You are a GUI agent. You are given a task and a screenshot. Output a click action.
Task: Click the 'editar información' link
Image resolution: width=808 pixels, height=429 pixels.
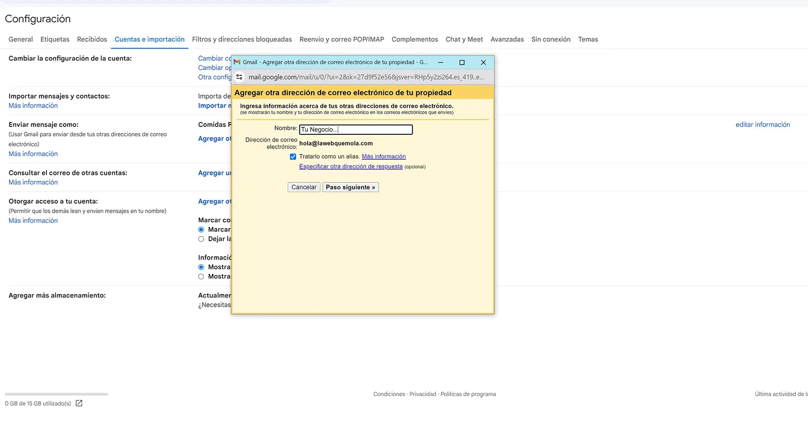click(763, 125)
